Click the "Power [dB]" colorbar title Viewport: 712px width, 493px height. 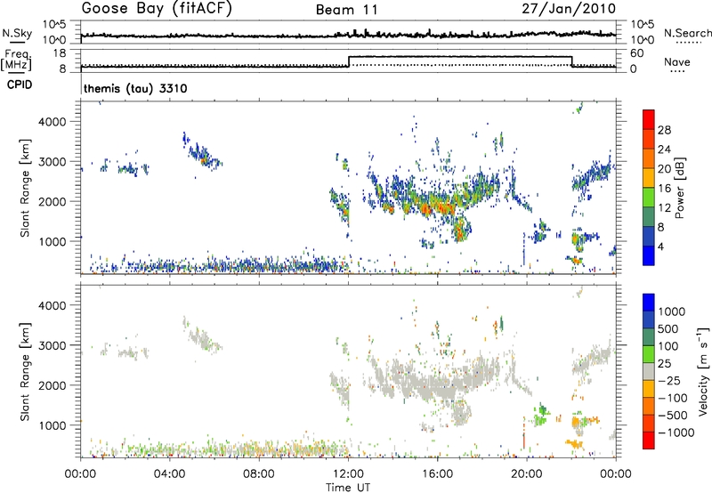pos(679,188)
